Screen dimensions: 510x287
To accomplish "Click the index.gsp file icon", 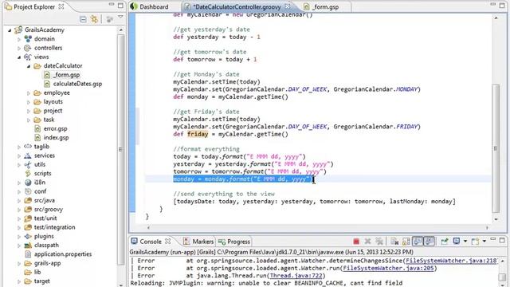I will (x=37, y=137).
